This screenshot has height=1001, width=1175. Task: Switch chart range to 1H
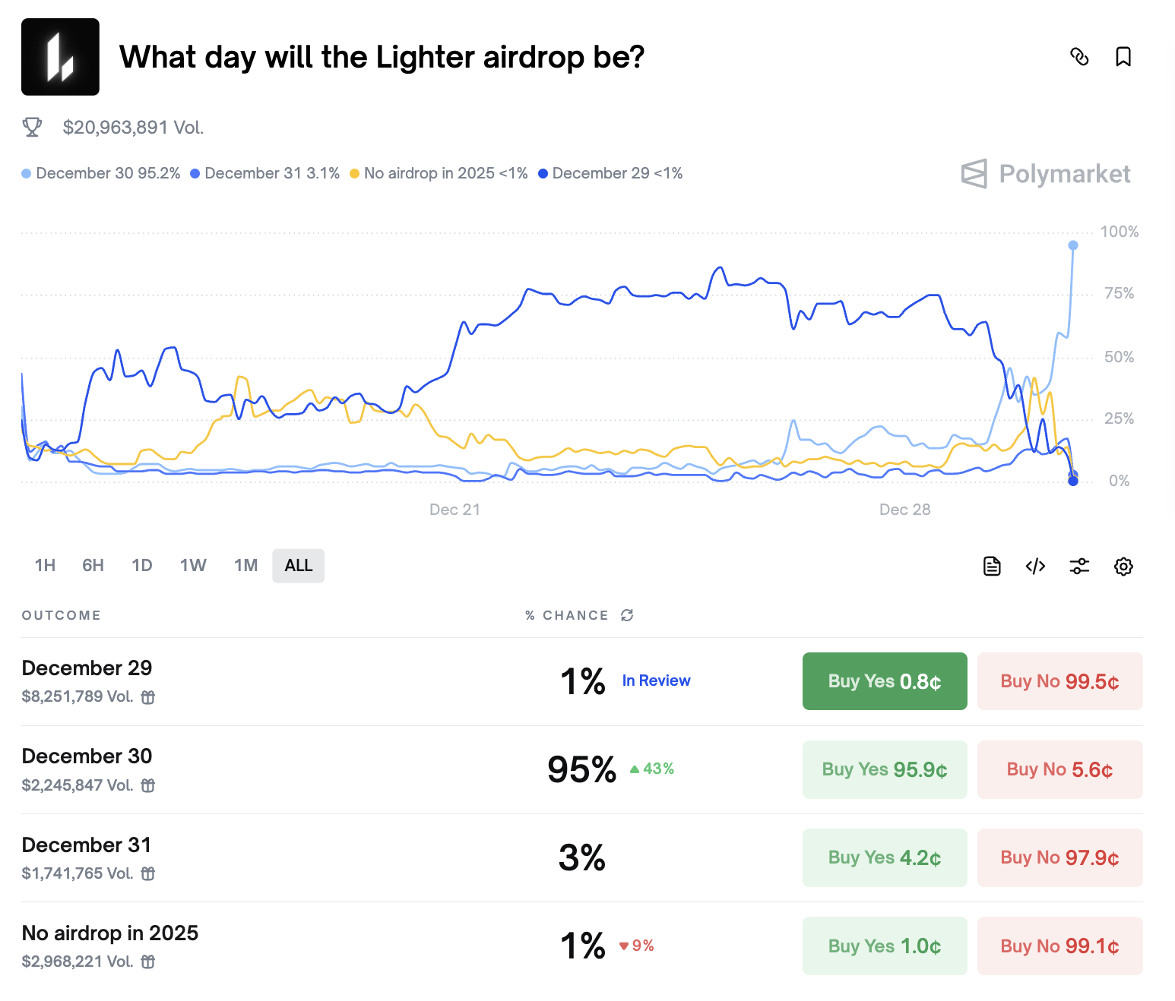45,566
